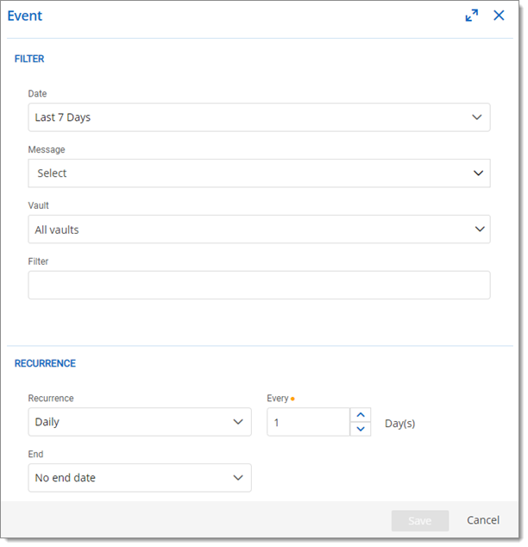Click the RECURRENCE section heading
This screenshot has height=547, width=528.
point(45,363)
